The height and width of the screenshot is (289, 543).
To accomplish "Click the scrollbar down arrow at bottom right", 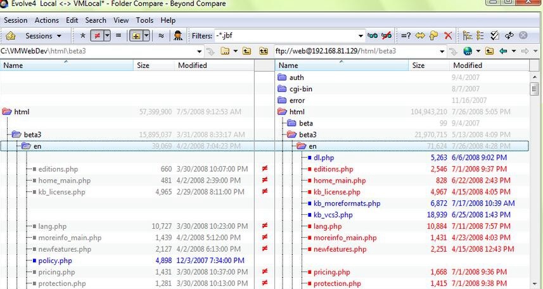I will (x=534, y=284).
